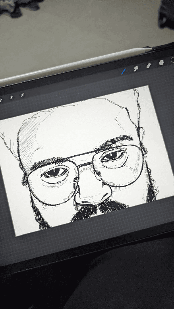
Task: Activate the Transform arrow tool
Action: coord(22,95)
